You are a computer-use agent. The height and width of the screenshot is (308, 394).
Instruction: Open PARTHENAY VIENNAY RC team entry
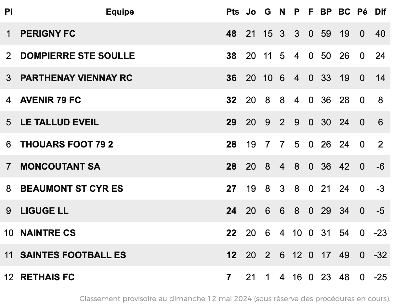tap(76, 78)
